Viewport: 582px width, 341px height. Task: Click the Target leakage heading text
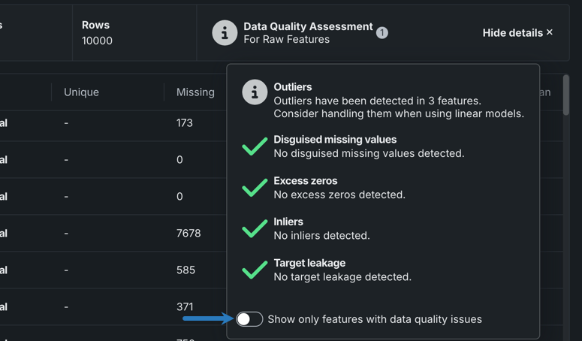(x=309, y=263)
